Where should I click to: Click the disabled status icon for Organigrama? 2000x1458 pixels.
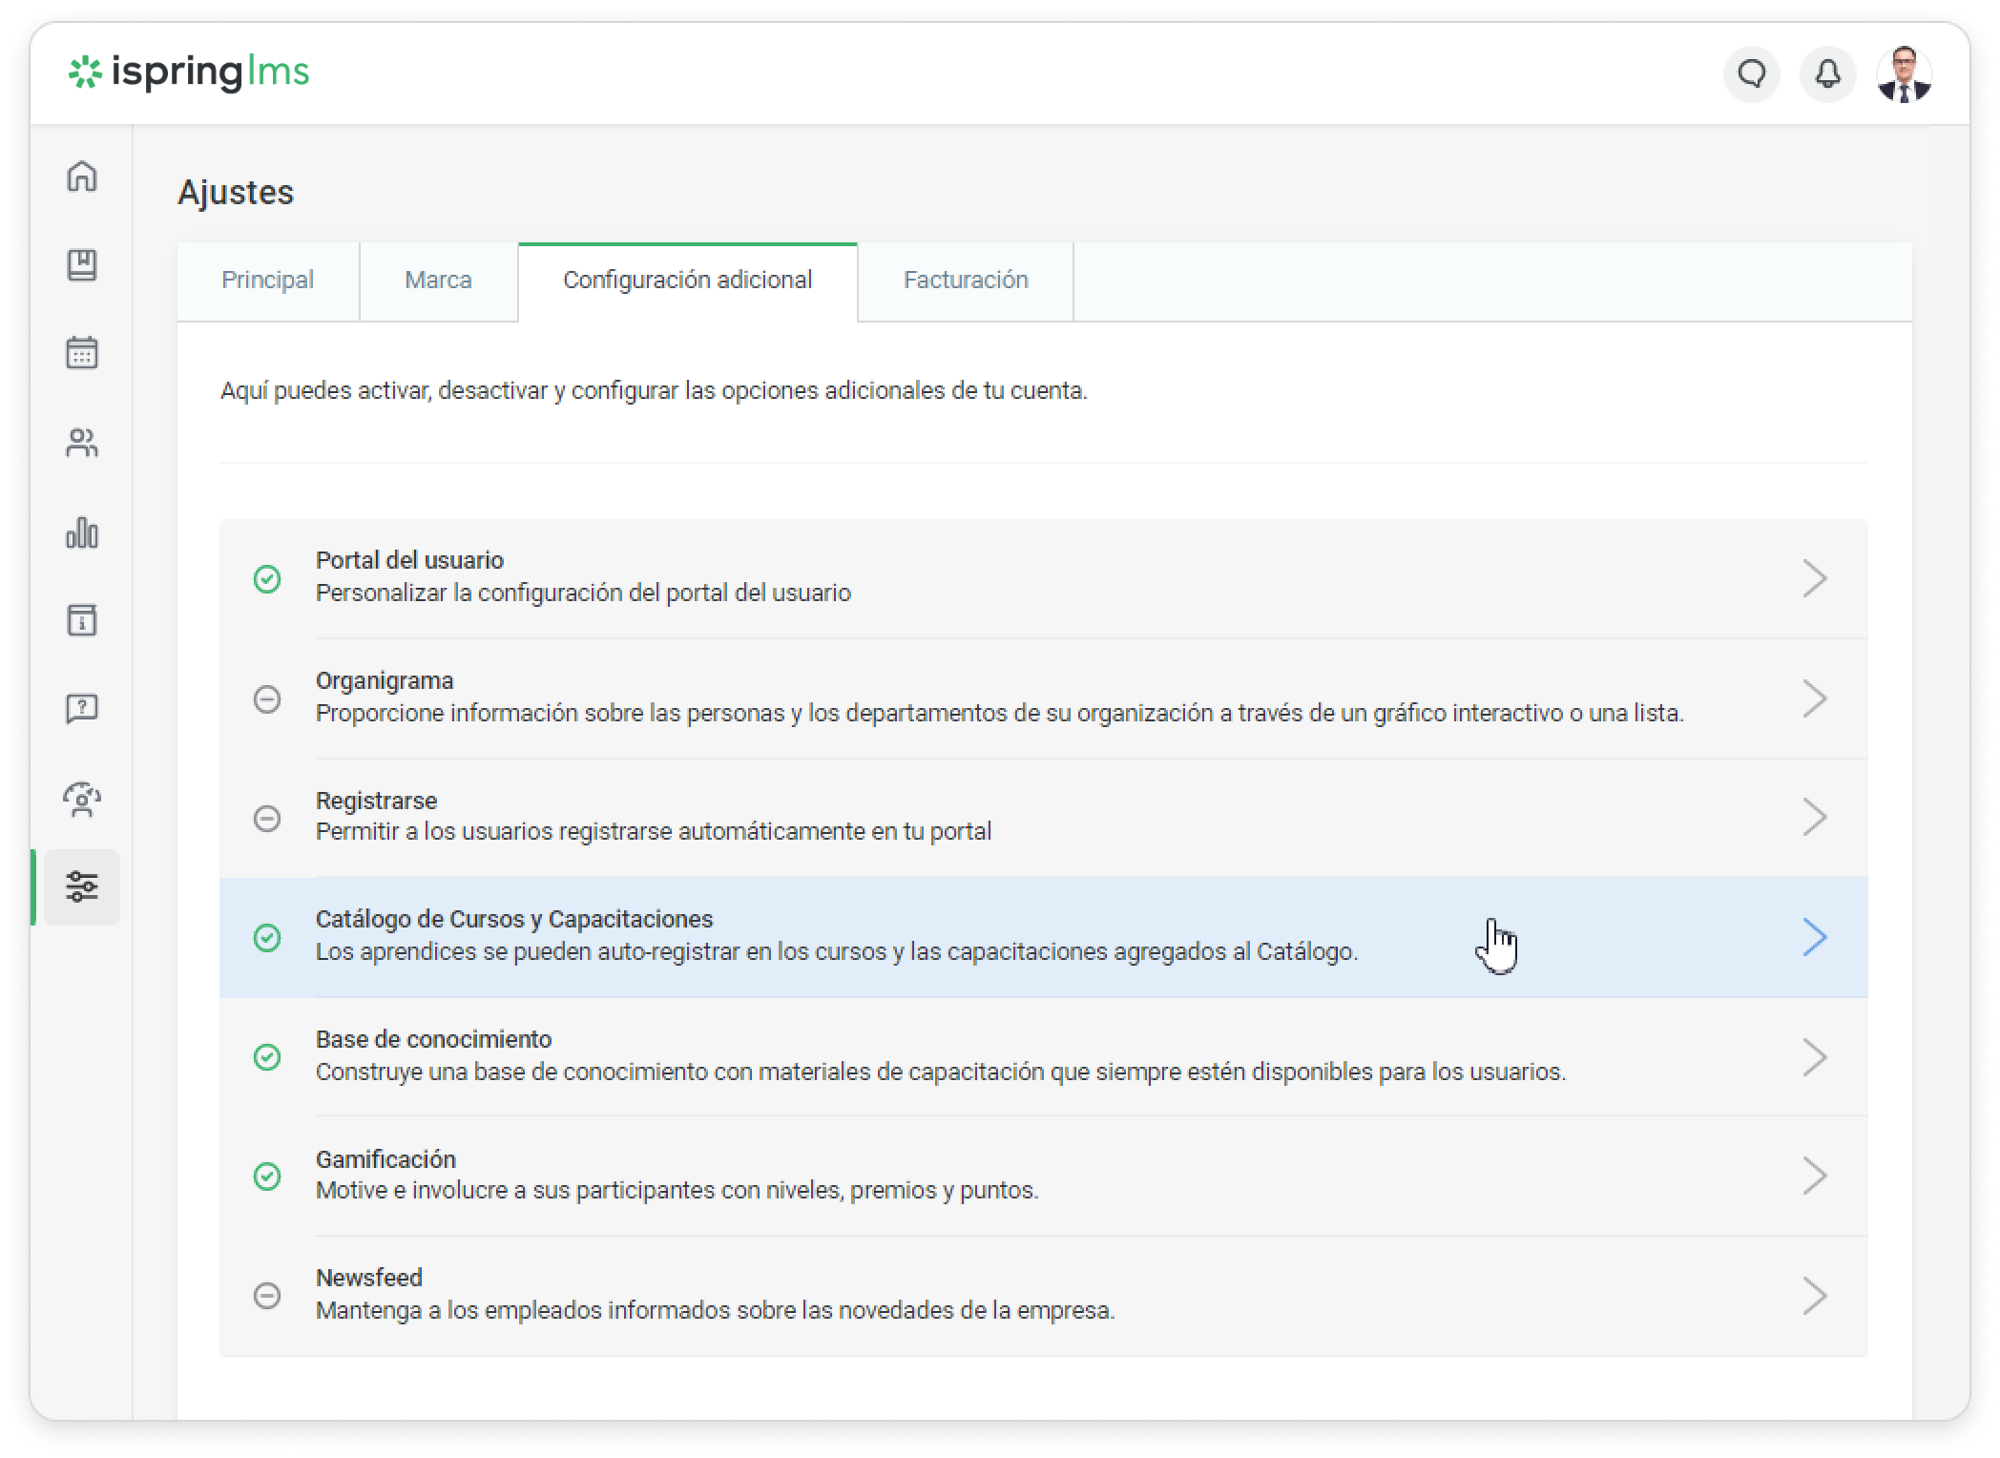click(x=267, y=698)
